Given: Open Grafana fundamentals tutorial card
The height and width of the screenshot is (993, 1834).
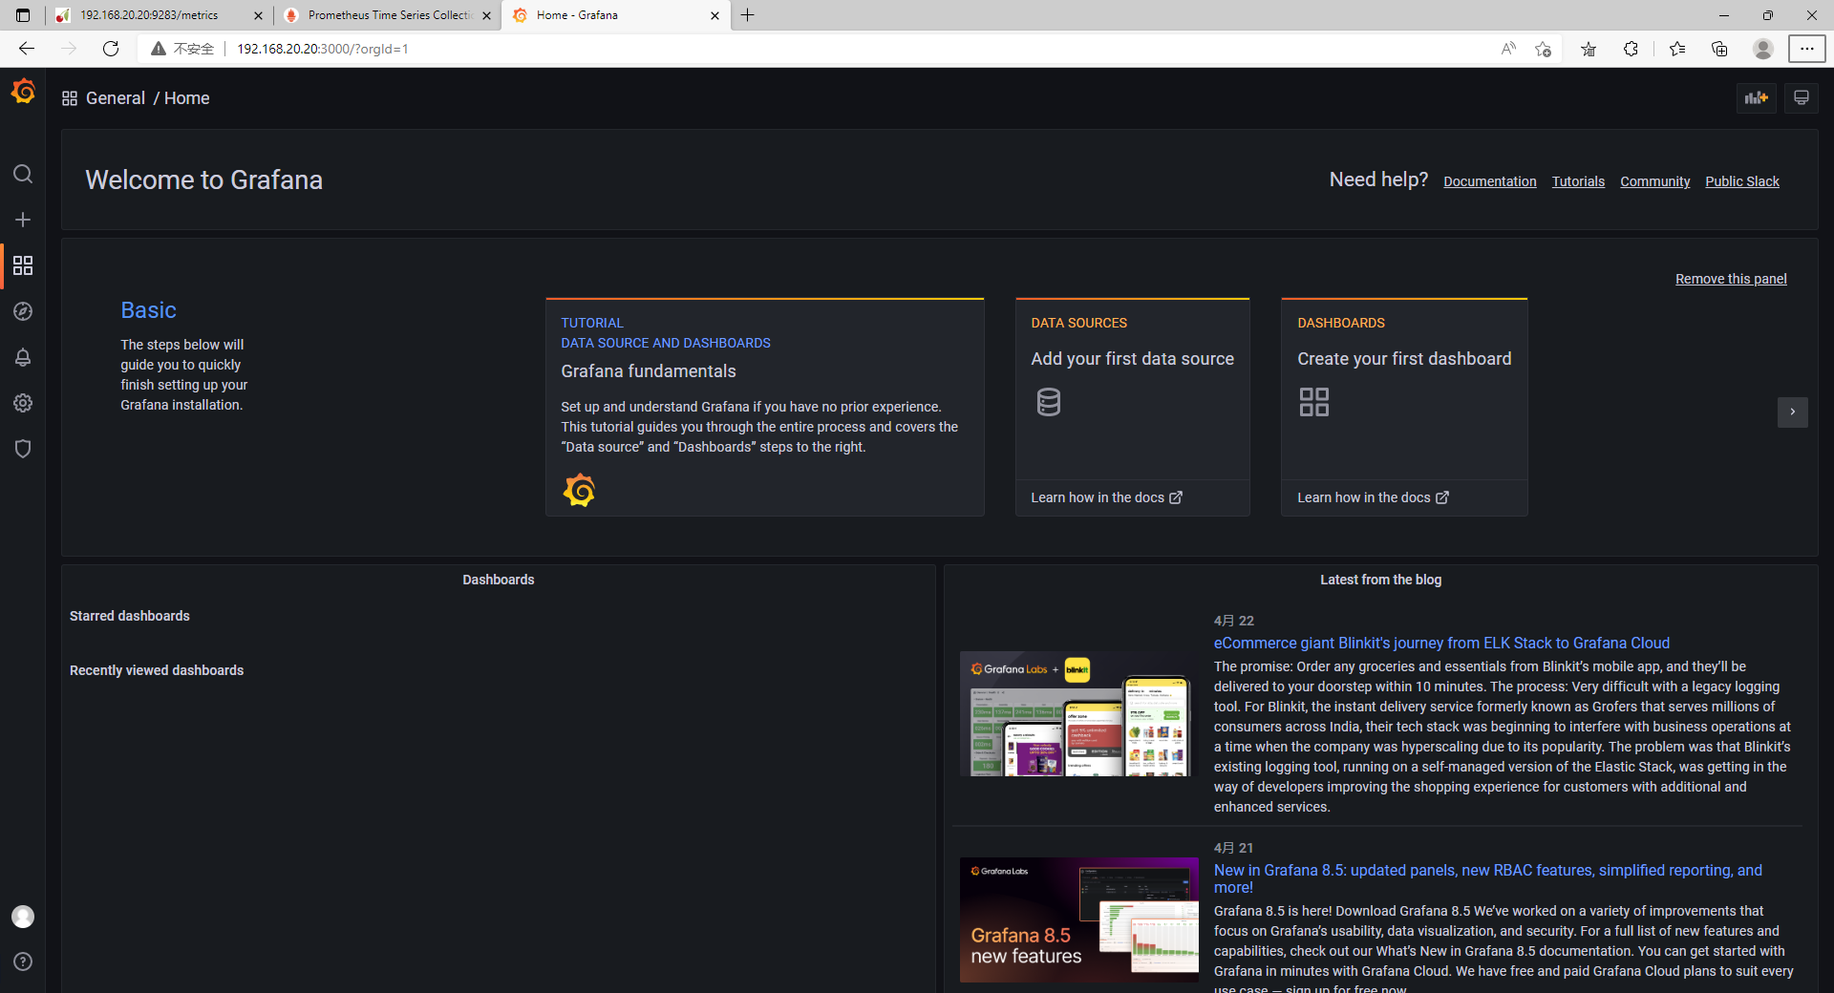Looking at the screenshot, I should [764, 408].
